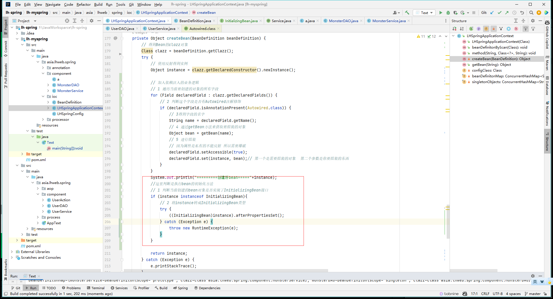553x299 pixels.
Task: Select pom.xml under lh-myspring
Action: (38, 160)
